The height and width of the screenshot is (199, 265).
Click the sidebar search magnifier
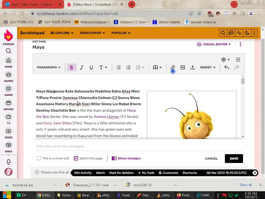[x=9, y=51]
